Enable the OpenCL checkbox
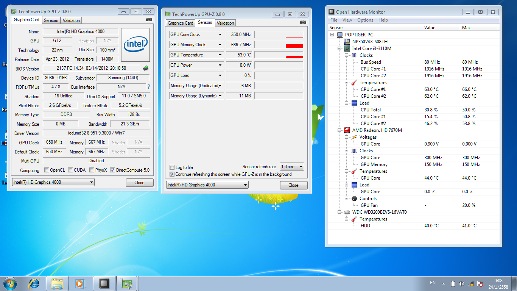The image size is (517, 291). [47, 170]
